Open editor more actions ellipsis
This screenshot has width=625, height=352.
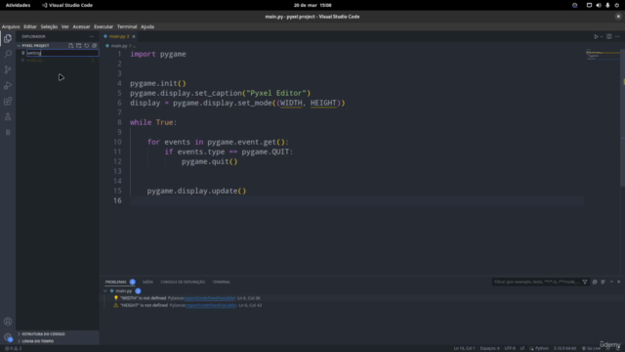pos(617,36)
